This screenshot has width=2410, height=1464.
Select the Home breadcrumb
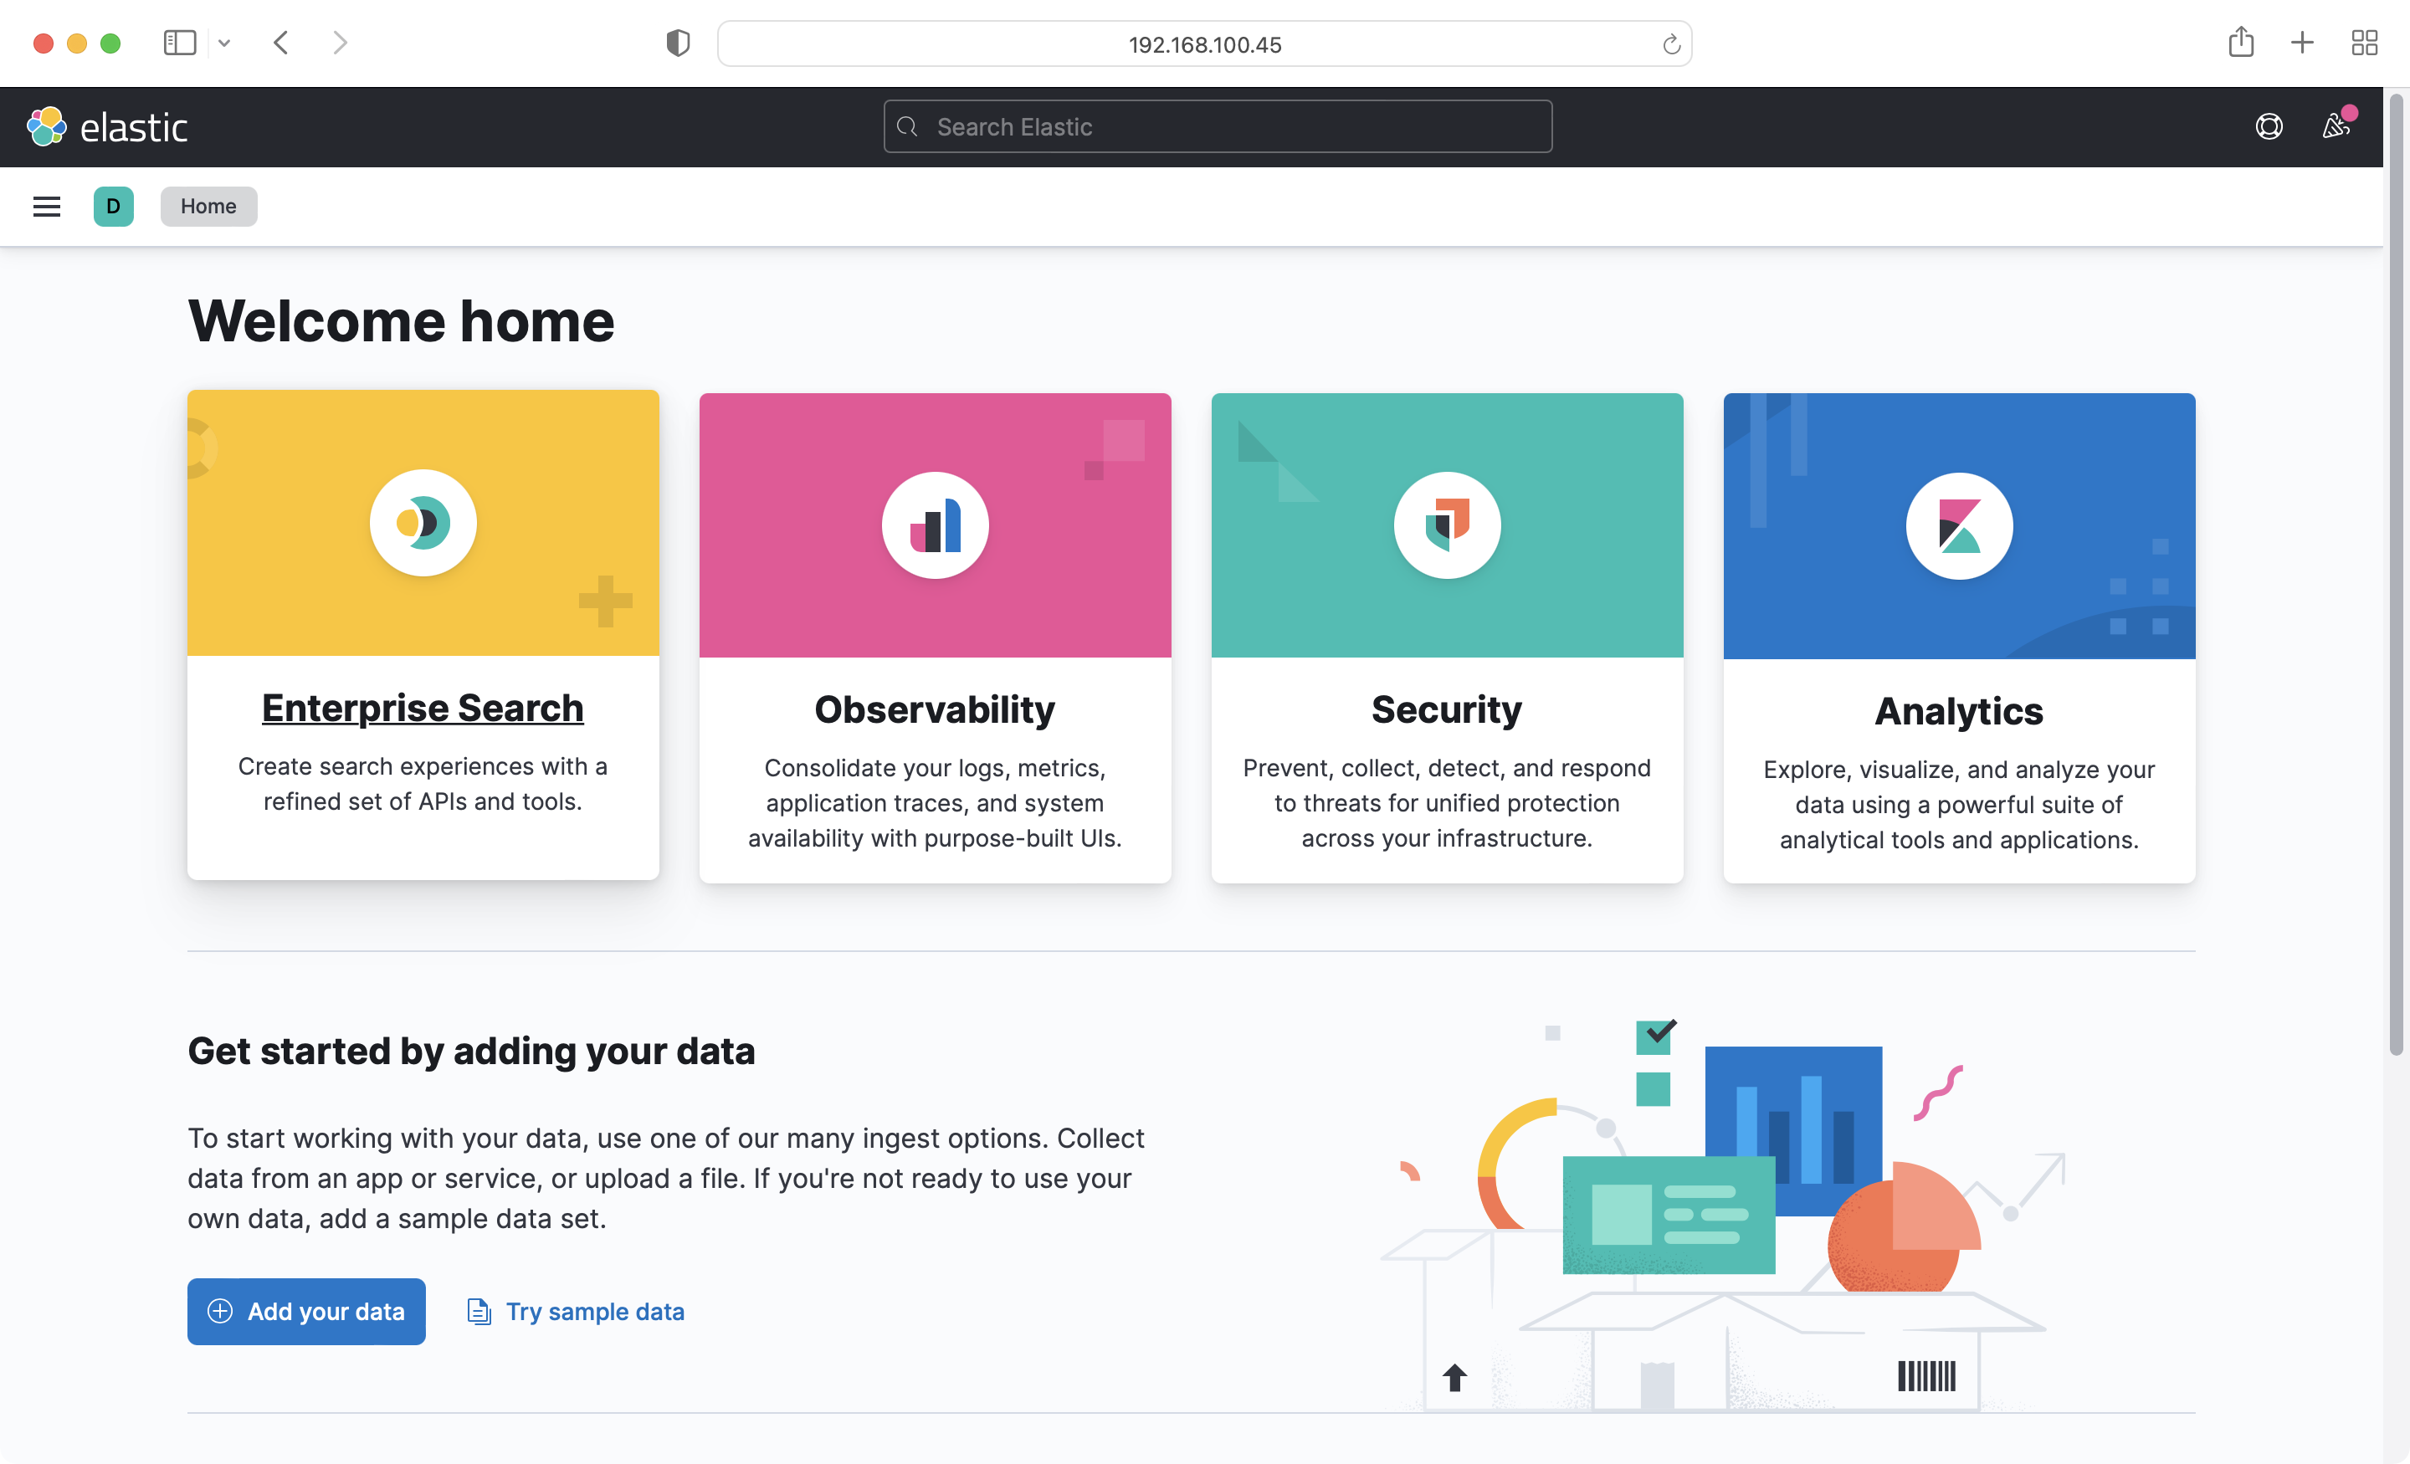[208, 207]
